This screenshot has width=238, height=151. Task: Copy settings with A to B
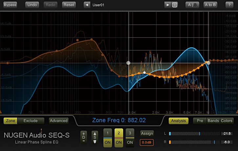tap(210, 5)
